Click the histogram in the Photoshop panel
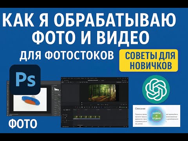188x141 pixels. tap(57, 89)
